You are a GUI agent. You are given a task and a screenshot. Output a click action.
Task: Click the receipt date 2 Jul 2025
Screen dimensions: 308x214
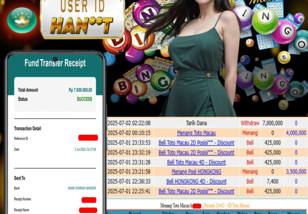pyautogui.click(x=85, y=149)
